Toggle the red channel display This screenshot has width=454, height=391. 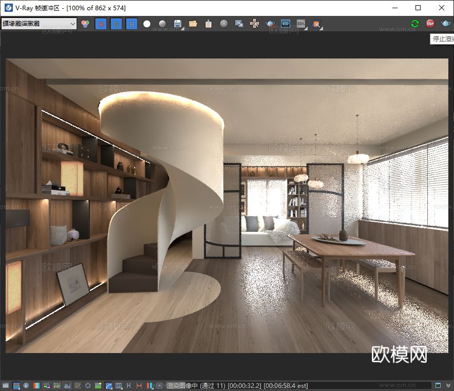tap(101, 24)
